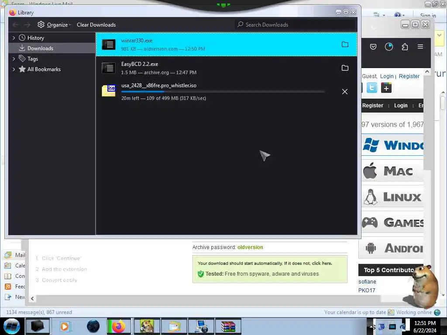Open contributor sofiane's profile
The image size is (447, 335).
click(367, 281)
